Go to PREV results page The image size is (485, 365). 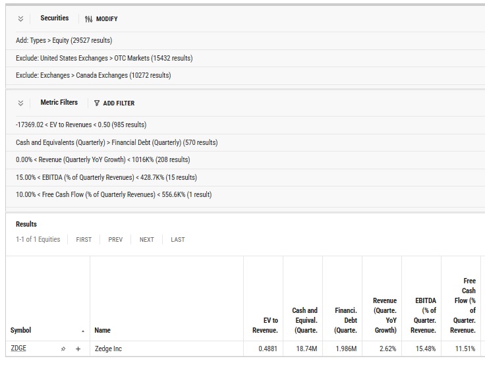115,239
